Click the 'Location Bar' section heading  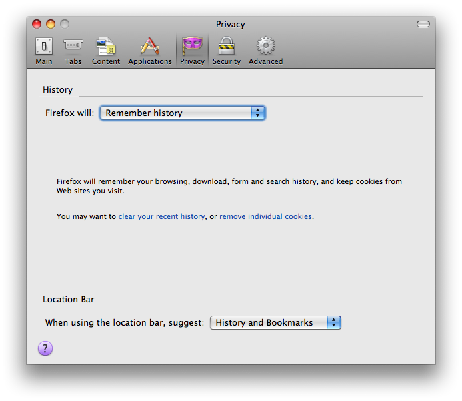69,300
